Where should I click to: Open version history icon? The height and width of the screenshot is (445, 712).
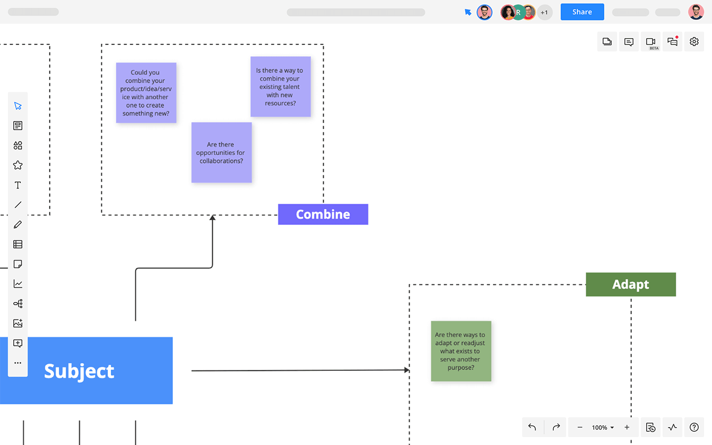(651, 427)
